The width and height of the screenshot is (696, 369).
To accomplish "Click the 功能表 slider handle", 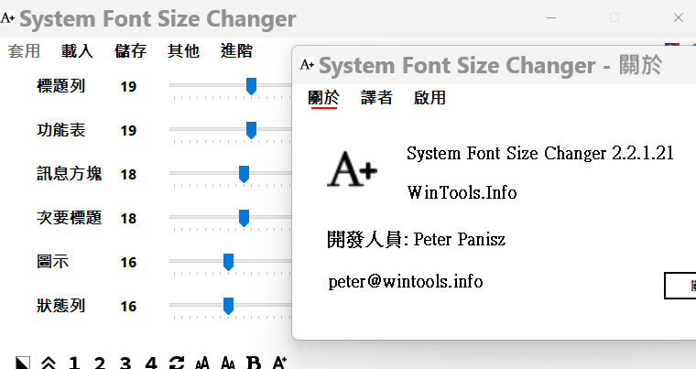I will (x=251, y=130).
